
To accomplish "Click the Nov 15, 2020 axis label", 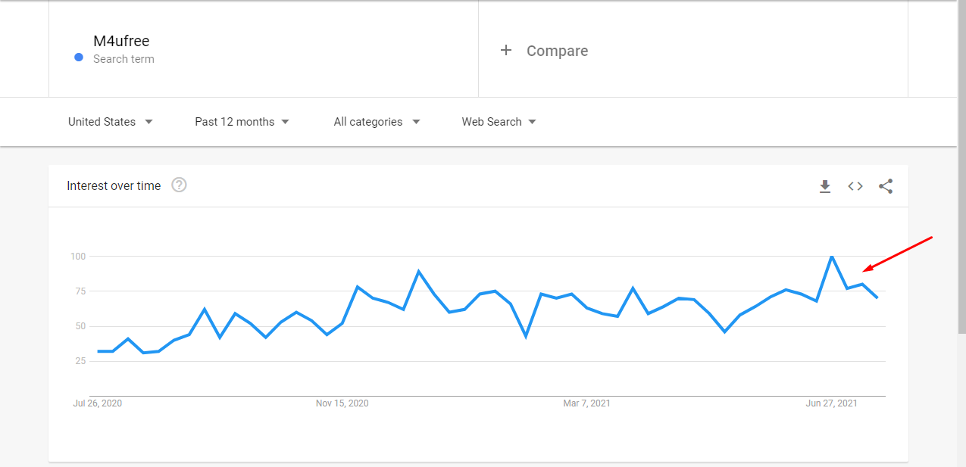I will pyautogui.click(x=342, y=403).
